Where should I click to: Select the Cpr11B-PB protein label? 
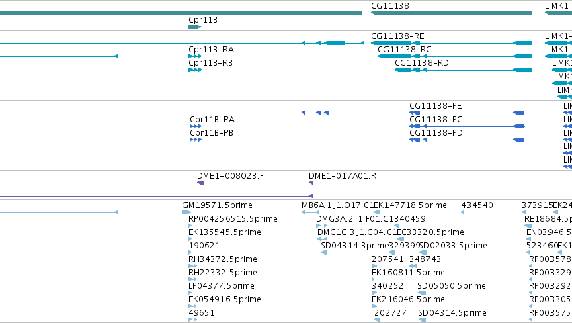point(211,133)
